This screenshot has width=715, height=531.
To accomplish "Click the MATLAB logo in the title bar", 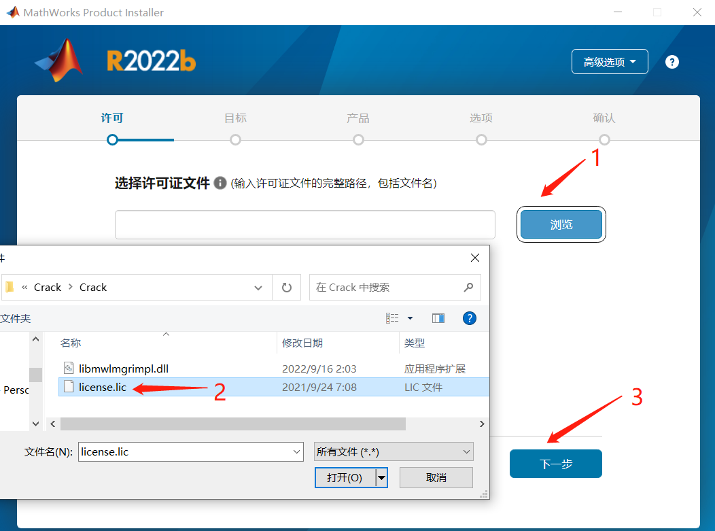I will [x=13, y=12].
